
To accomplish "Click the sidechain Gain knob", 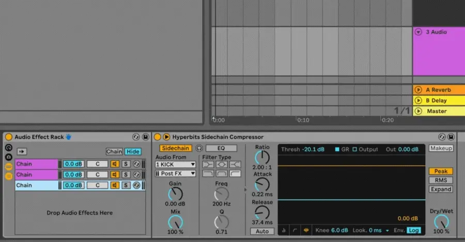I will tap(175, 194).
